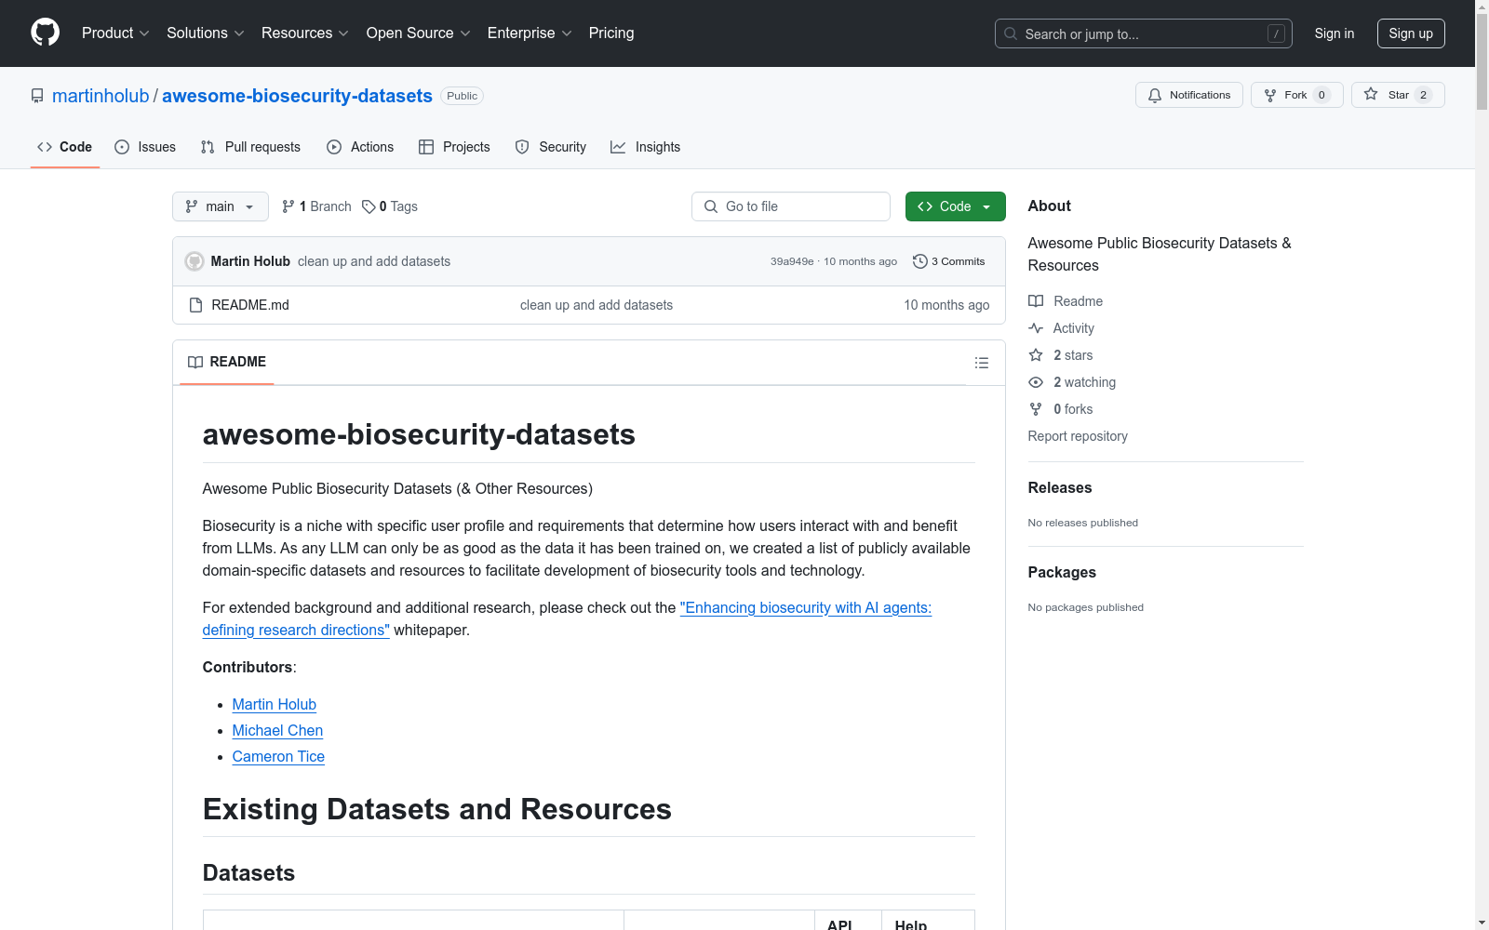Screen dimensions: 1489x930
Task: Click the page vertical scrollbar
Action: point(1482,465)
